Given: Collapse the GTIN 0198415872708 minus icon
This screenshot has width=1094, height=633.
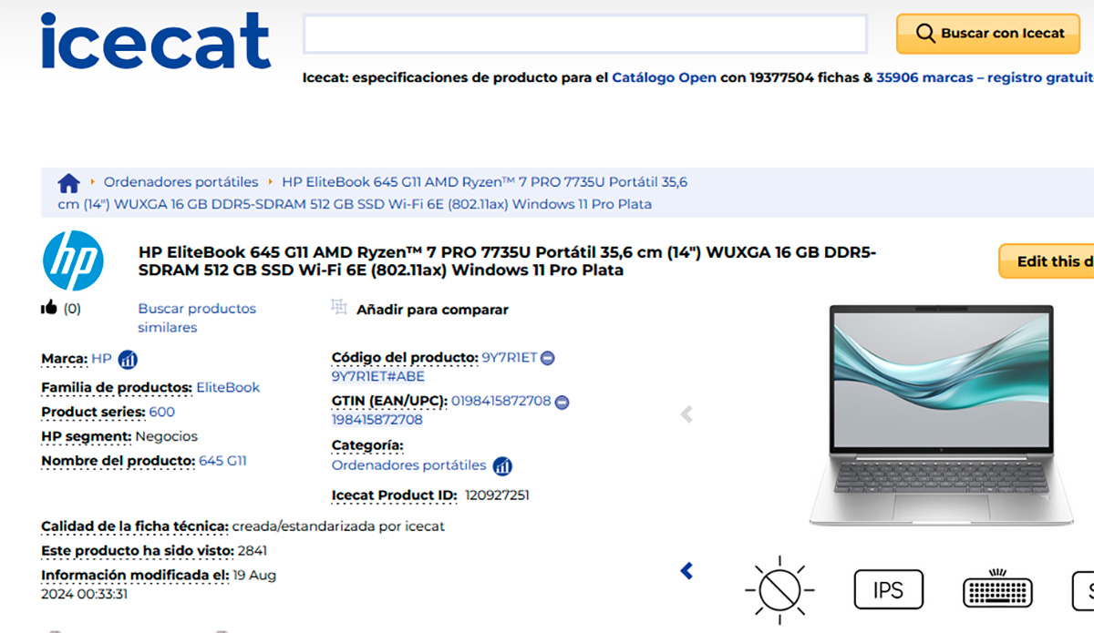Looking at the screenshot, I should pos(562,402).
